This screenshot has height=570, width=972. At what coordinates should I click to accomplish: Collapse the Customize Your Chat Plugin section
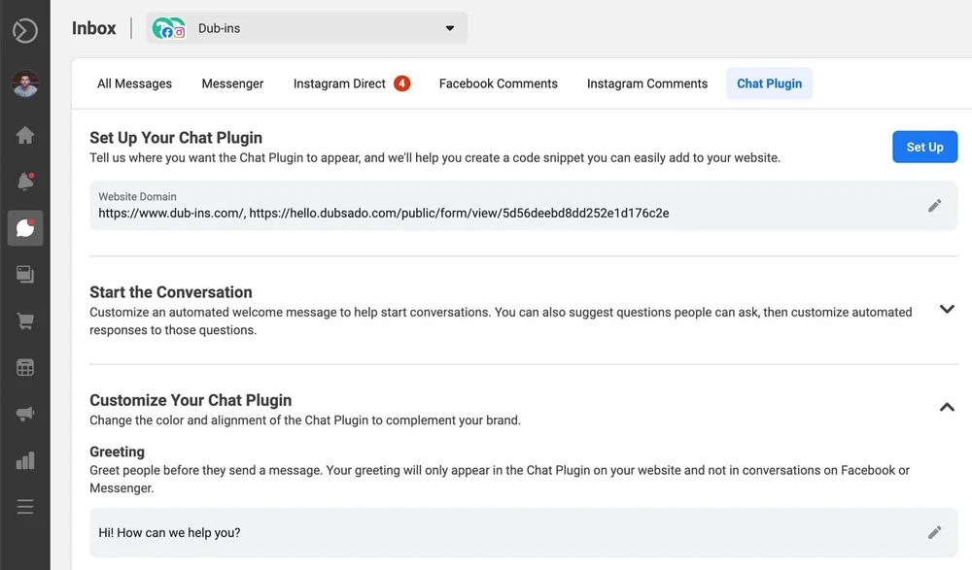pyautogui.click(x=947, y=407)
